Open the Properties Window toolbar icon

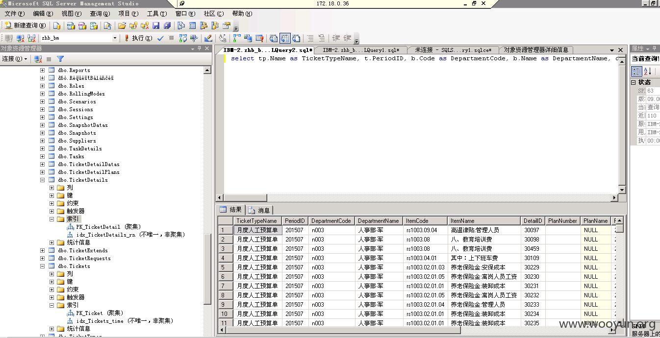tap(227, 25)
